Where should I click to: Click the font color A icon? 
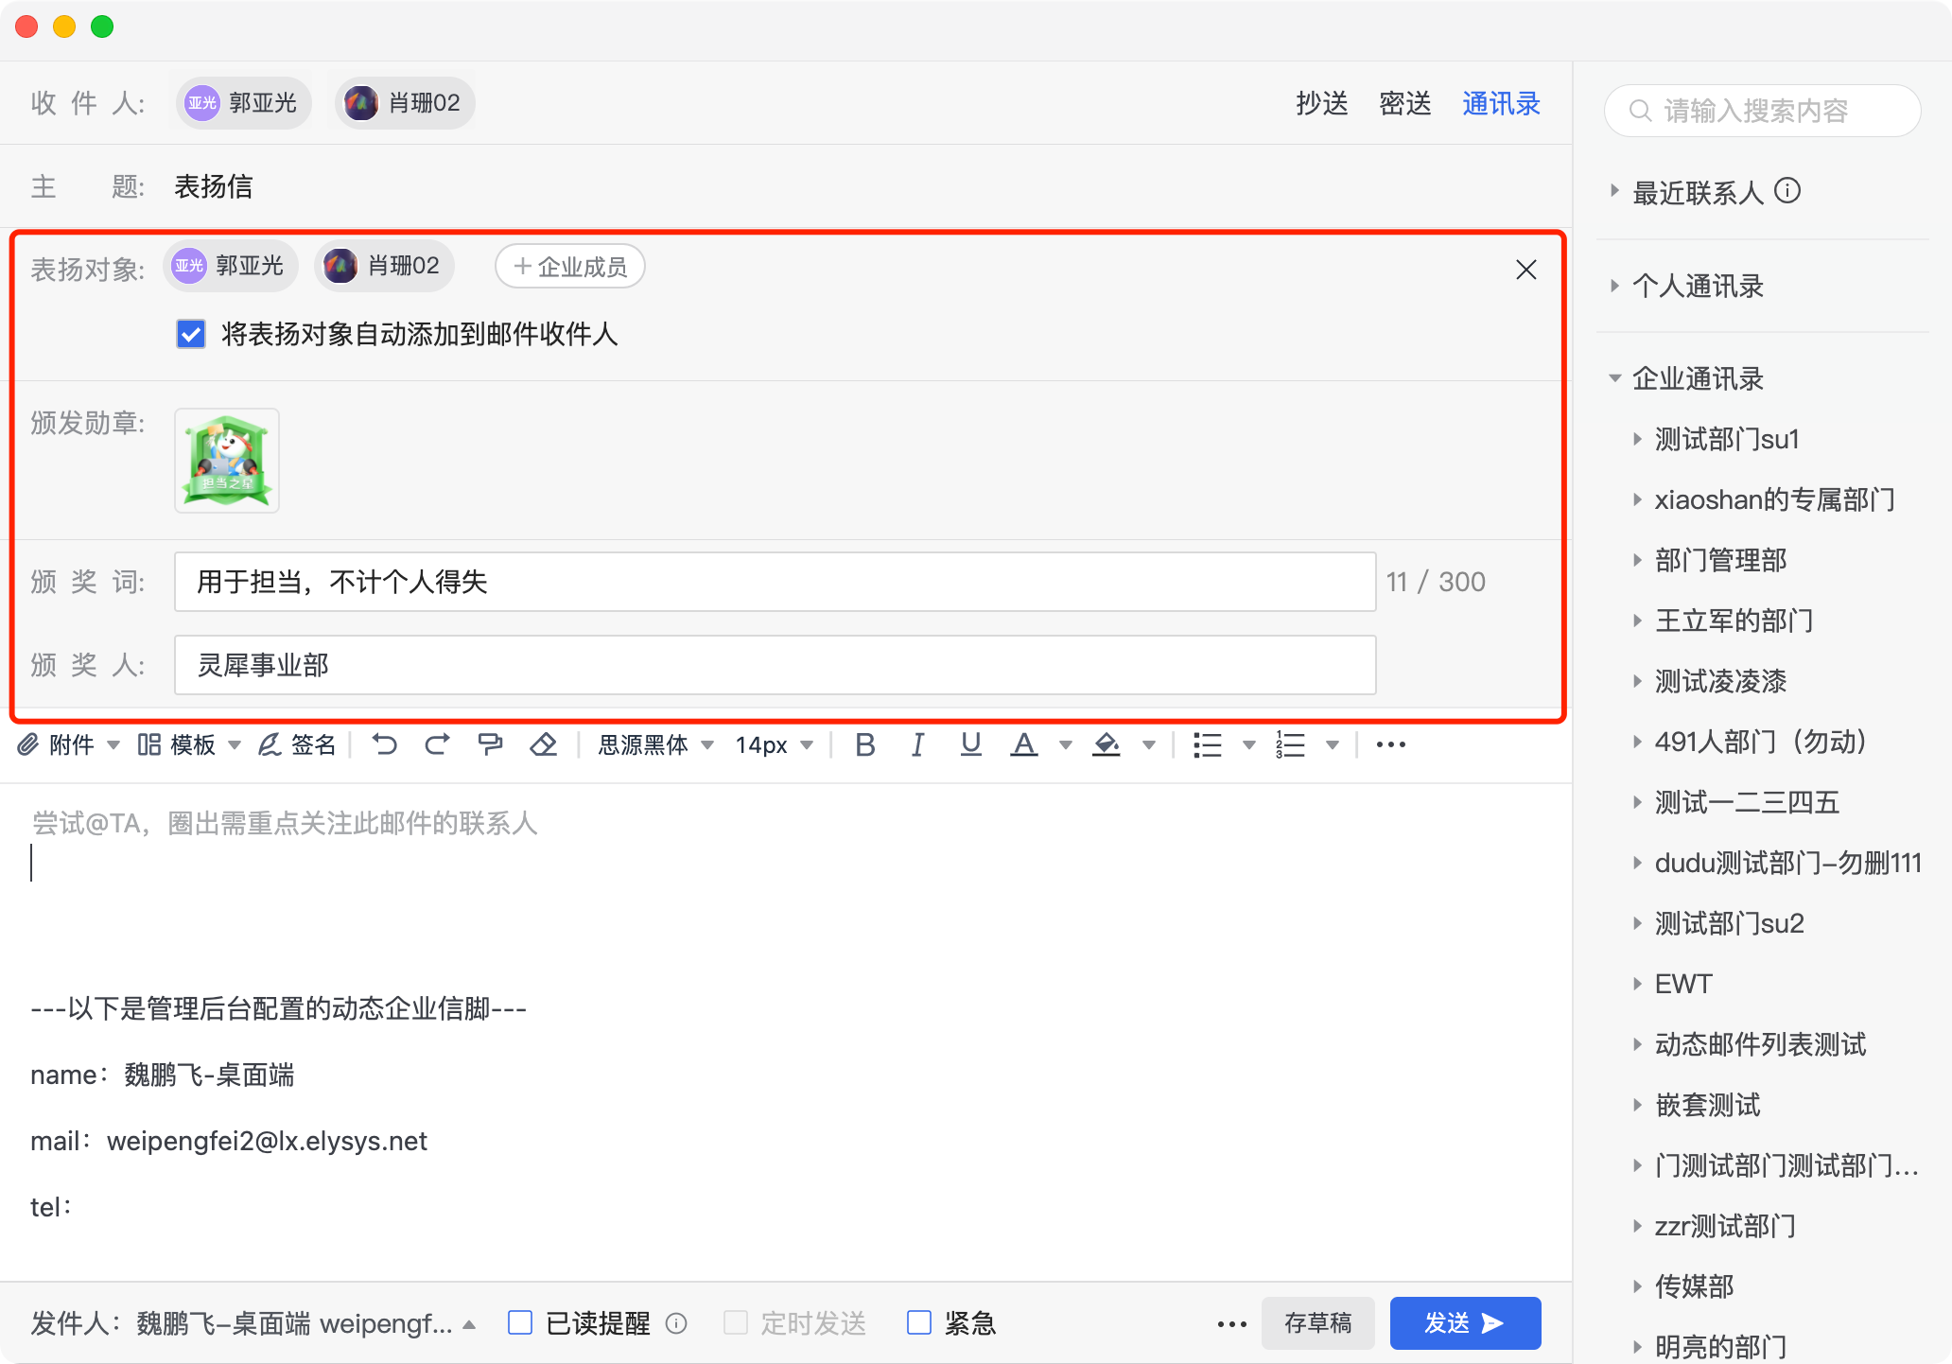(x=1024, y=745)
